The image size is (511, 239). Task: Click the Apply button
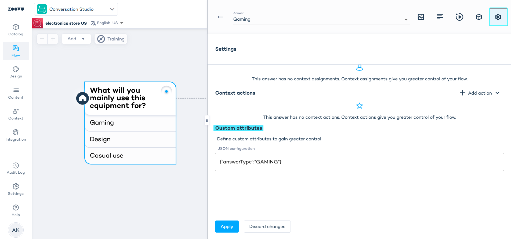pyautogui.click(x=227, y=226)
